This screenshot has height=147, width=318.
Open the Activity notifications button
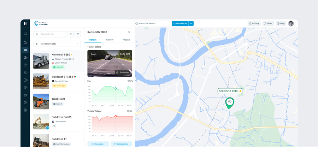[254, 24]
